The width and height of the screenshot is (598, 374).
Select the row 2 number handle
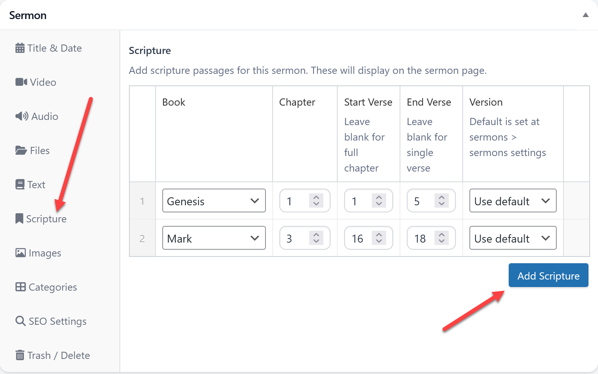point(142,239)
